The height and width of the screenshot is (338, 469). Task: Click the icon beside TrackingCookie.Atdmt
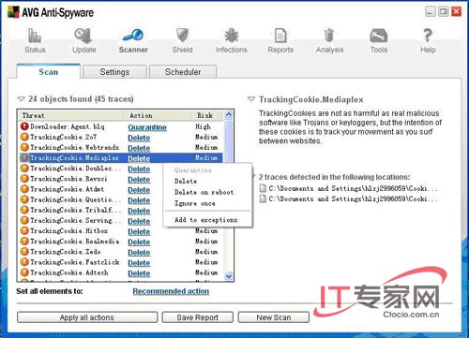(x=24, y=189)
